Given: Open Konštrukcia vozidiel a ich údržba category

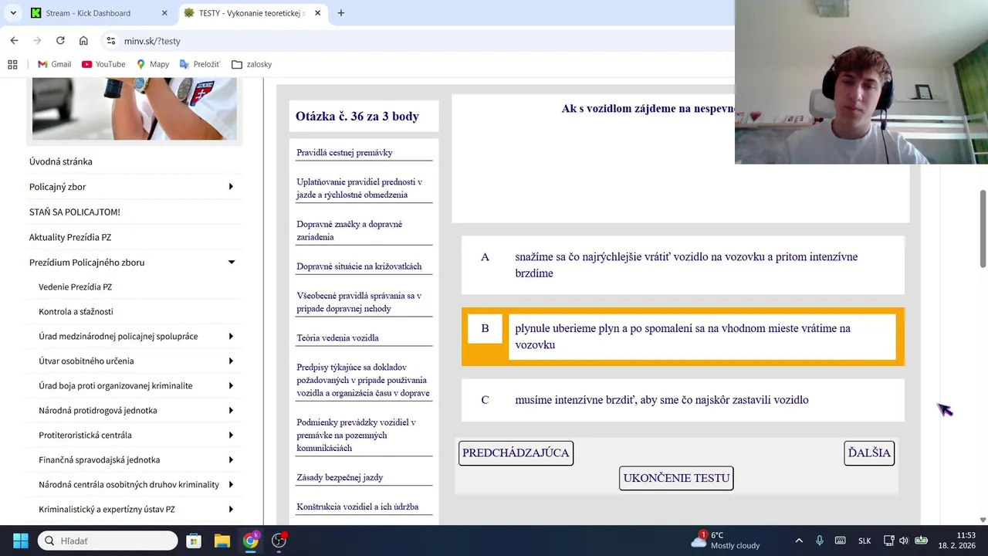Looking at the screenshot, I should pos(357,507).
